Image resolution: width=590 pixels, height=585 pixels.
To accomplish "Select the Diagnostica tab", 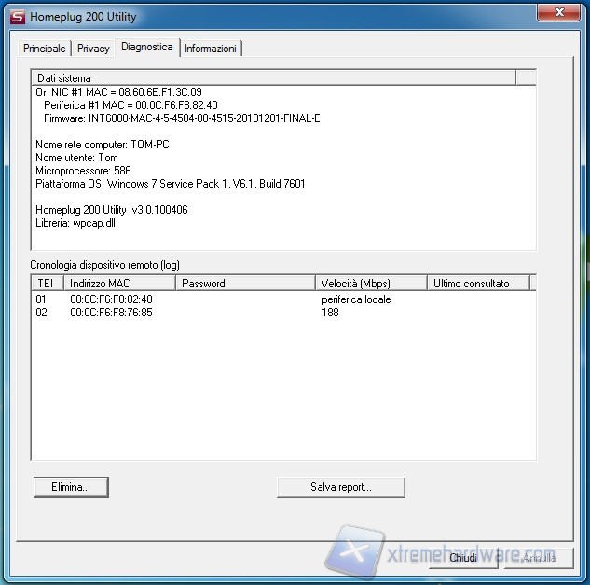I will click(146, 47).
